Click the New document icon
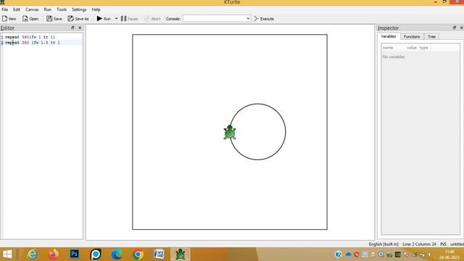Viewport: 464px width, 261px height. pyautogui.click(x=5, y=19)
